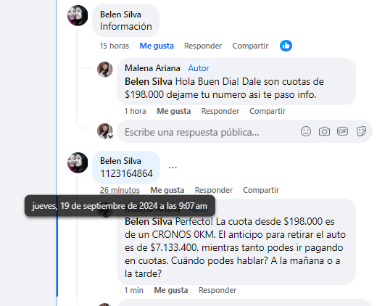
Task: Reply to the CRONOS 0KM comment
Action: tap(217, 290)
